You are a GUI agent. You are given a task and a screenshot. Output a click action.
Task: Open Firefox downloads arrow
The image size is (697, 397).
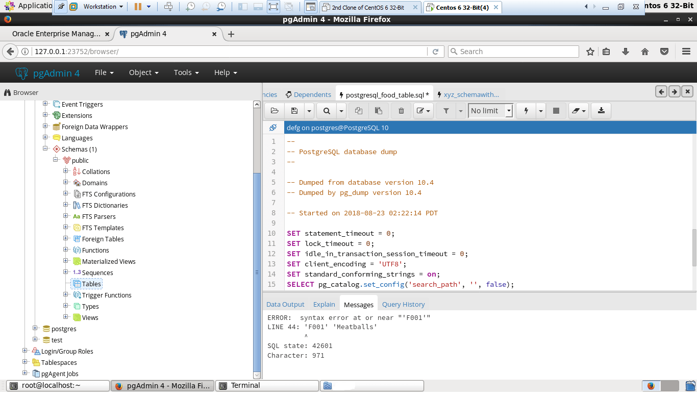point(626,52)
